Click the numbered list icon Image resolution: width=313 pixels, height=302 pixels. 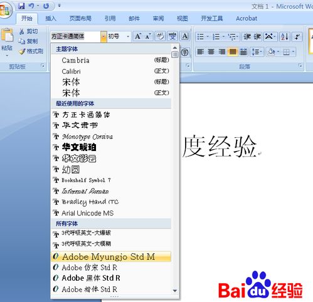216,37
